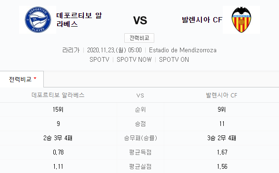The width and height of the screenshot is (279, 173).
Task: Click the 순위 row label
Action: pyautogui.click(x=140, y=110)
